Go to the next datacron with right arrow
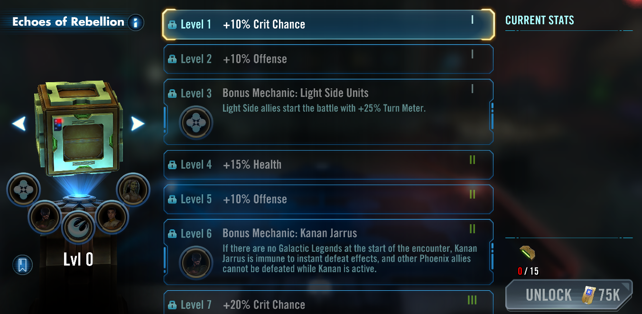 138,124
